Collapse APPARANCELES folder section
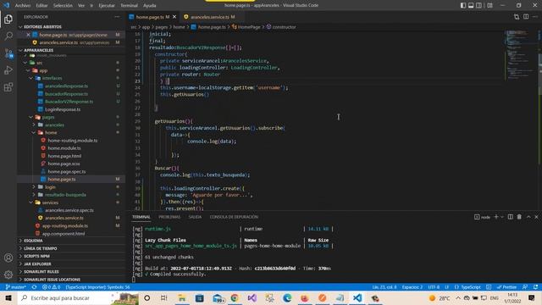Image resolution: width=542 pixels, height=305 pixels. 38,50
